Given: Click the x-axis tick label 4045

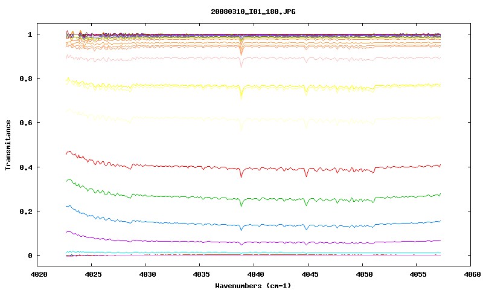Looking at the screenshot, I should (309, 274).
